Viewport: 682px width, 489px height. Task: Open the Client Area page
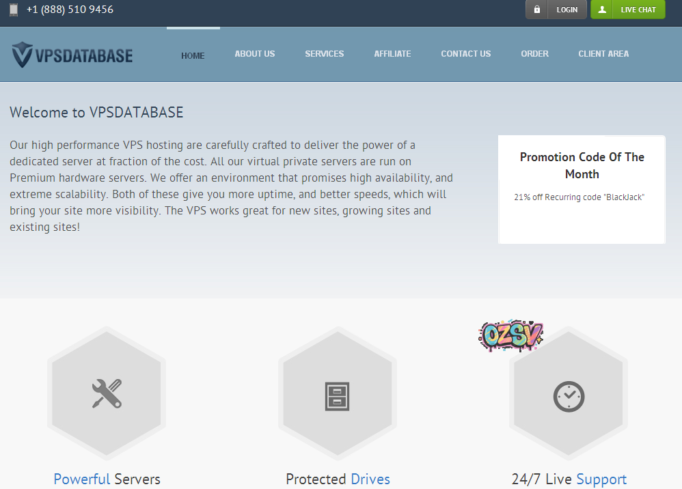click(603, 54)
